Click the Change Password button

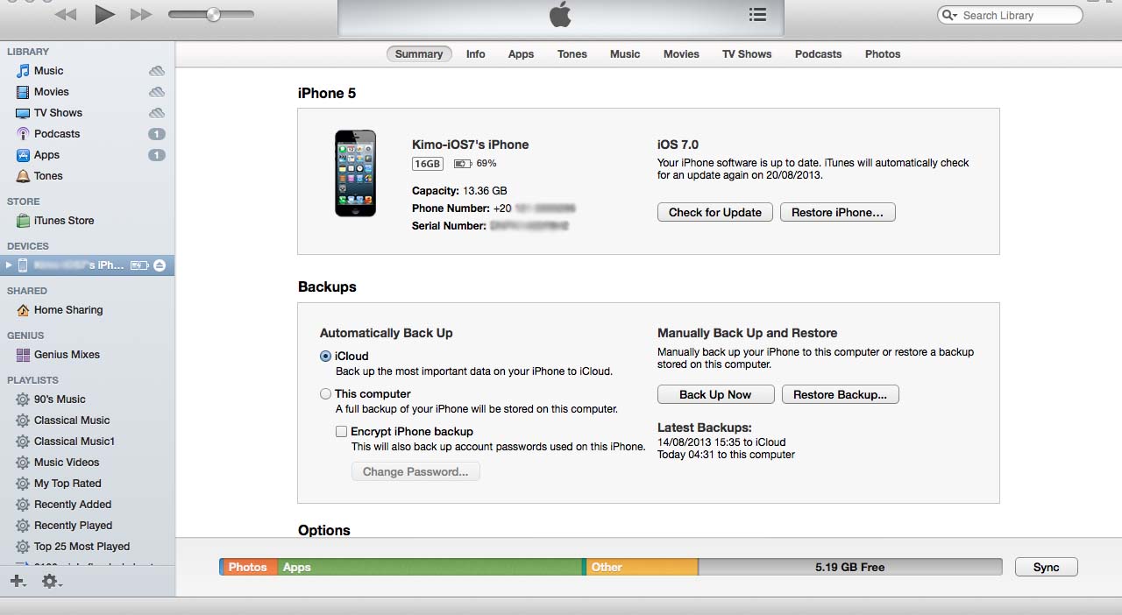click(x=415, y=472)
